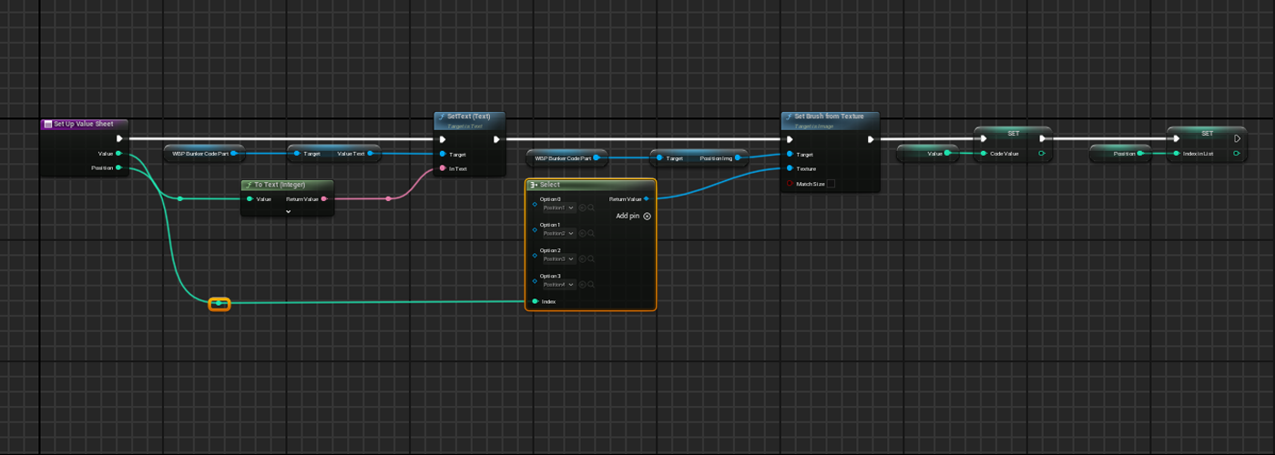
Task: Open the Option 2 texture dropdown
Action: coord(559,259)
